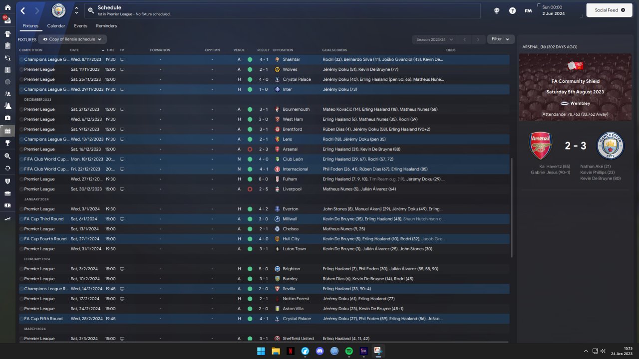Open the Club Info shield icon in sidebar
The width and height of the screenshot is (639, 359).
pyautogui.click(x=7, y=181)
